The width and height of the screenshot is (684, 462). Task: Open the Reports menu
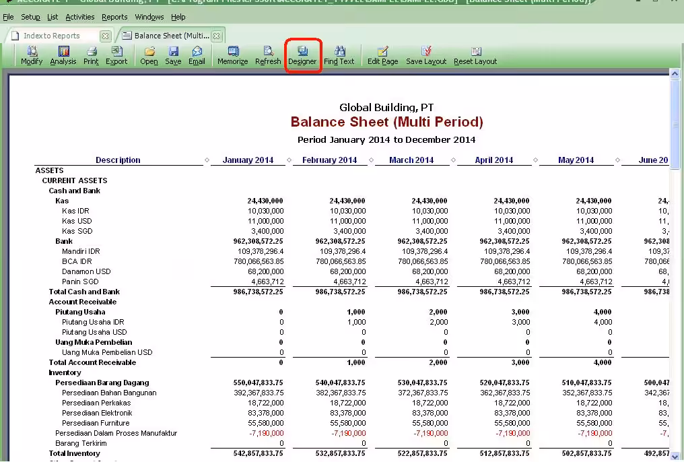(x=114, y=17)
